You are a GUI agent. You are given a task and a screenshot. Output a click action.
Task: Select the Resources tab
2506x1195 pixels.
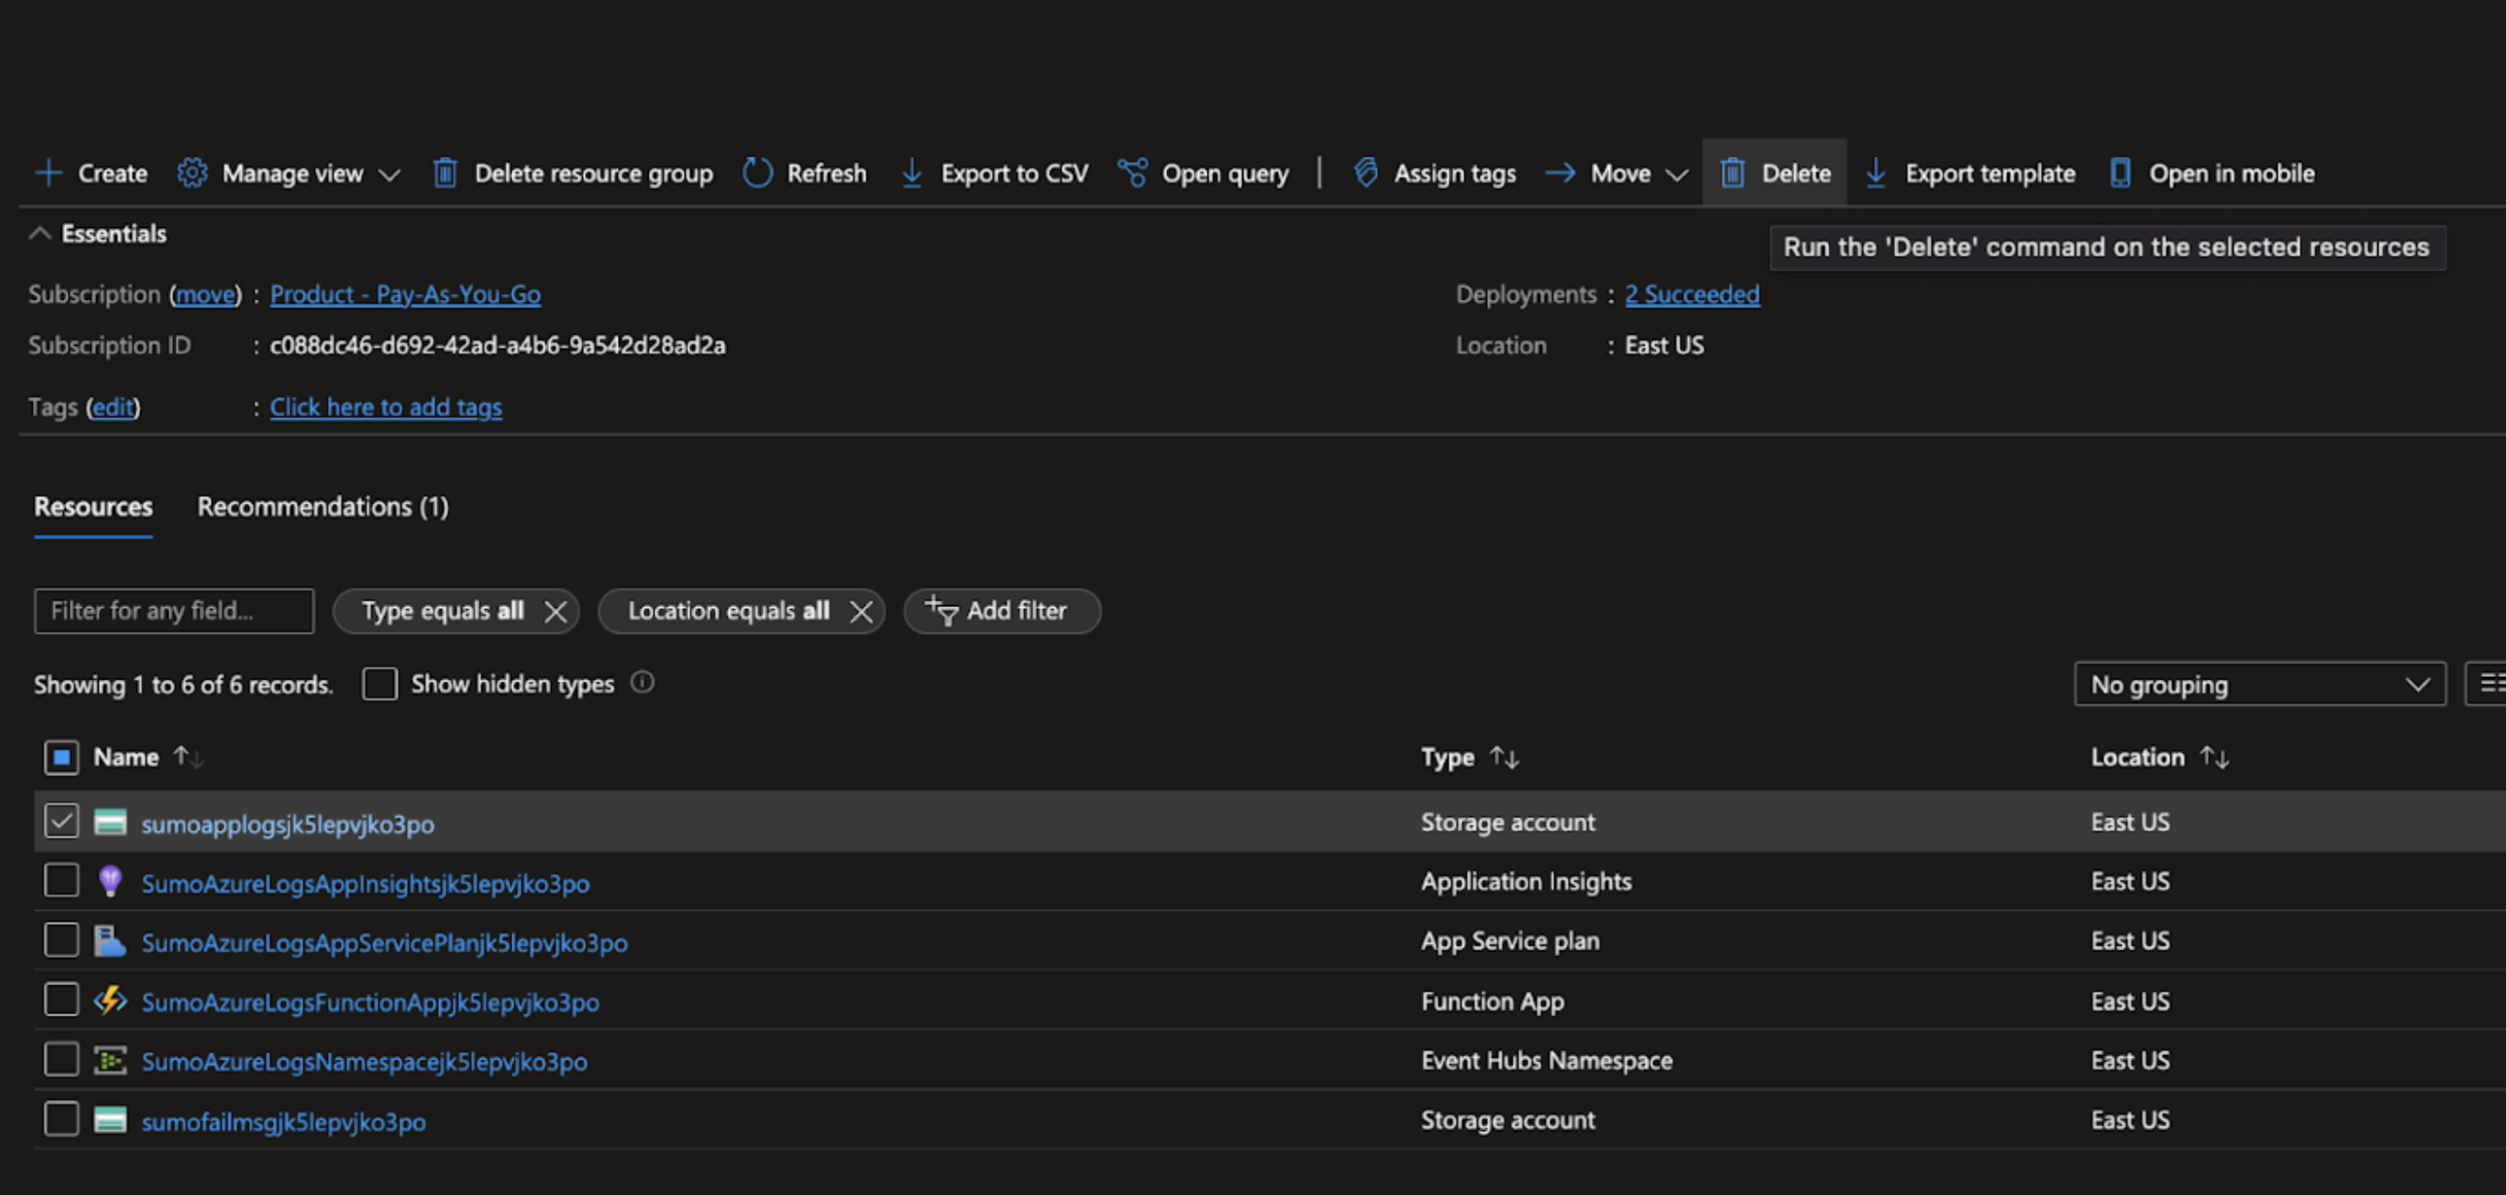pyautogui.click(x=93, y=505)
